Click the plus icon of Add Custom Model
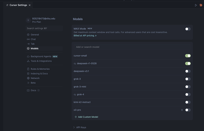Screen dimensions: 204x131 tap(76, 117)
